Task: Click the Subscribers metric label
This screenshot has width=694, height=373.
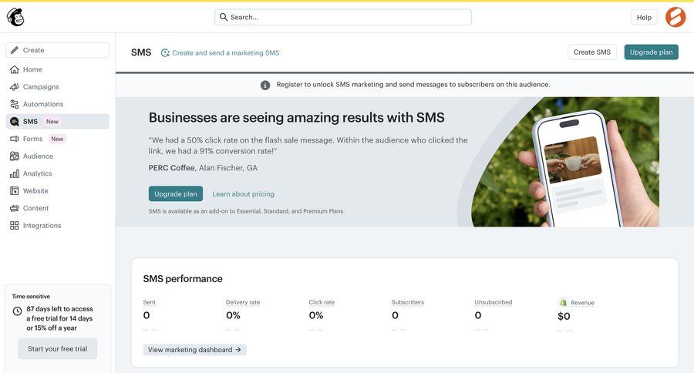Action: [x=408, y=302]
